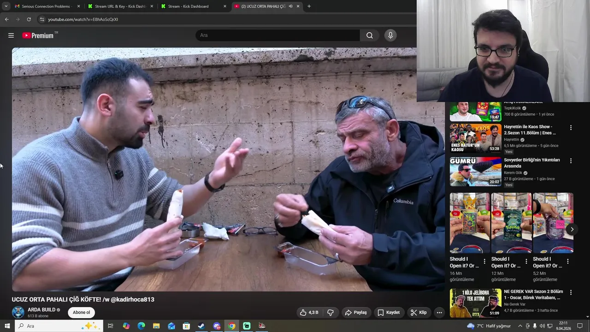The image size is (590, 332).
Task: Open the tab search dropdown arrow
Action: pyautogui.click(x=6, y=6)
